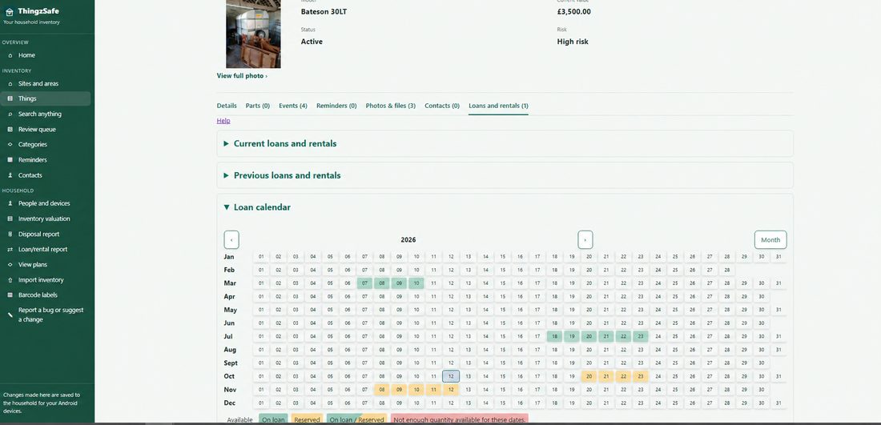Open the Events (4) tab
This screenshot has width=881, height=425.
(x=293, y=106)
